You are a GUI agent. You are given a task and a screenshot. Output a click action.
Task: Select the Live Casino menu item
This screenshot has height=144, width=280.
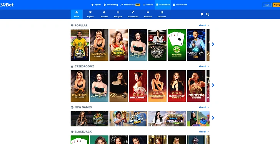(163, 5)
